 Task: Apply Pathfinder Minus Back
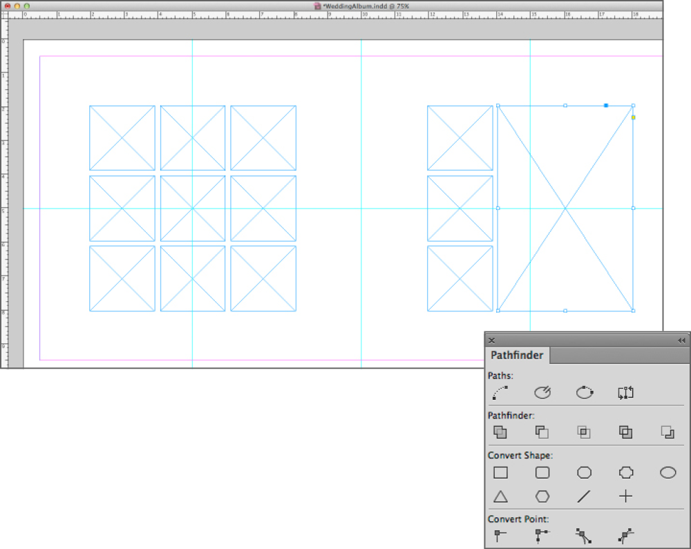[x=668, y=432]
